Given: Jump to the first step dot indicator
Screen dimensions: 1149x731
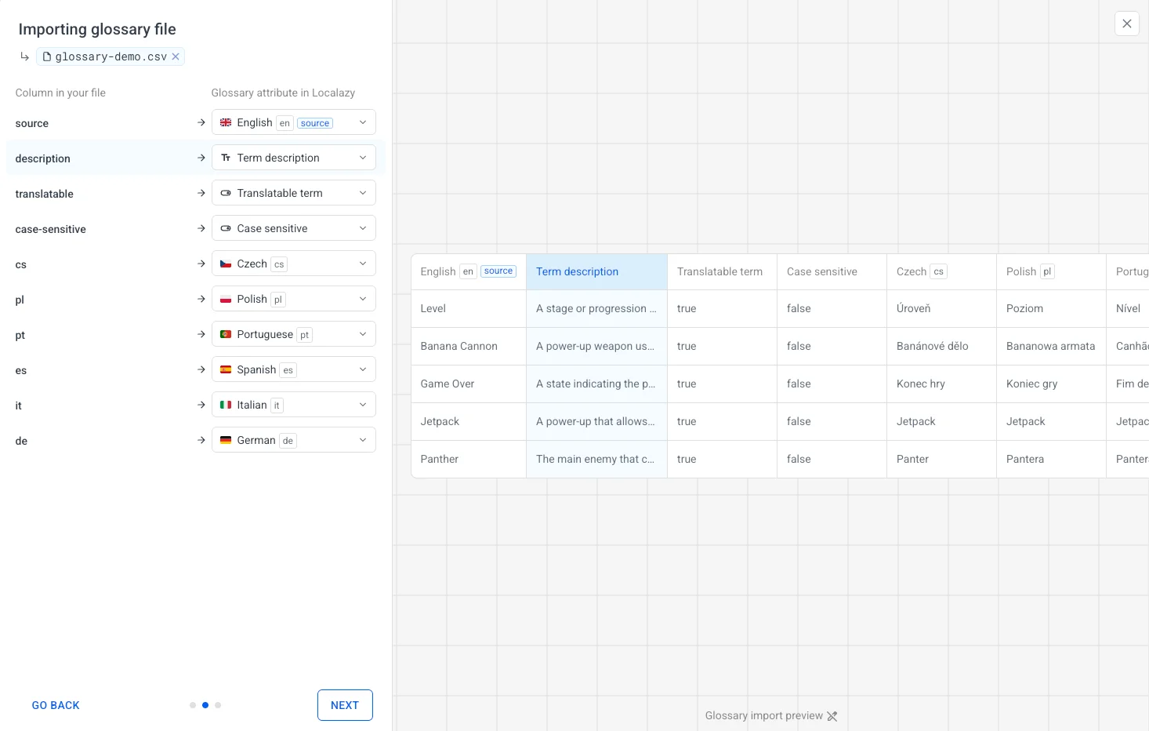Looking at the screenshot, I should coord(193,705).
